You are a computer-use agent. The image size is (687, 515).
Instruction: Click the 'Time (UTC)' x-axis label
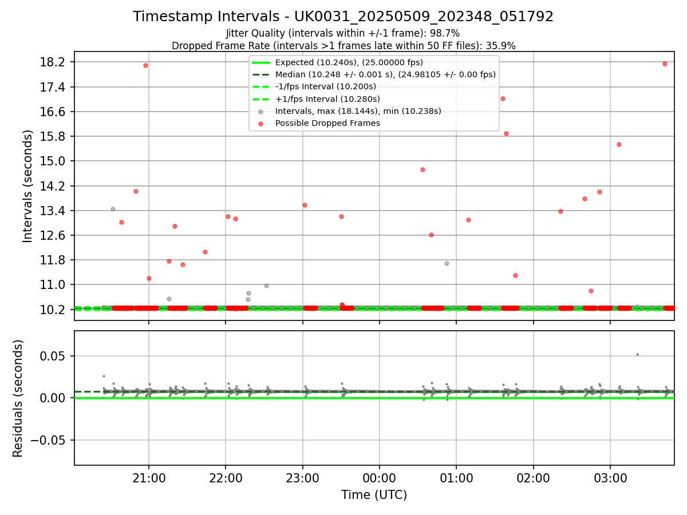click(x=374, y=495)
